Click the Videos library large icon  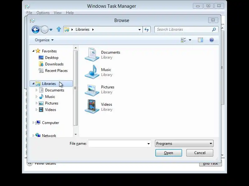(x=92, y=106)
